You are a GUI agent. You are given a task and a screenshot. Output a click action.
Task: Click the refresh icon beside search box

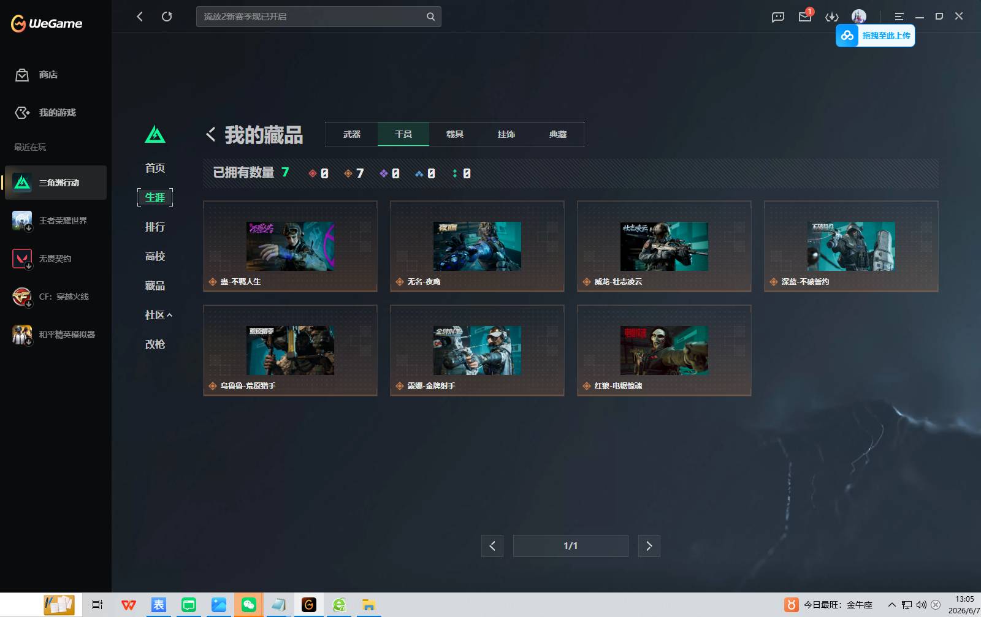167,17
